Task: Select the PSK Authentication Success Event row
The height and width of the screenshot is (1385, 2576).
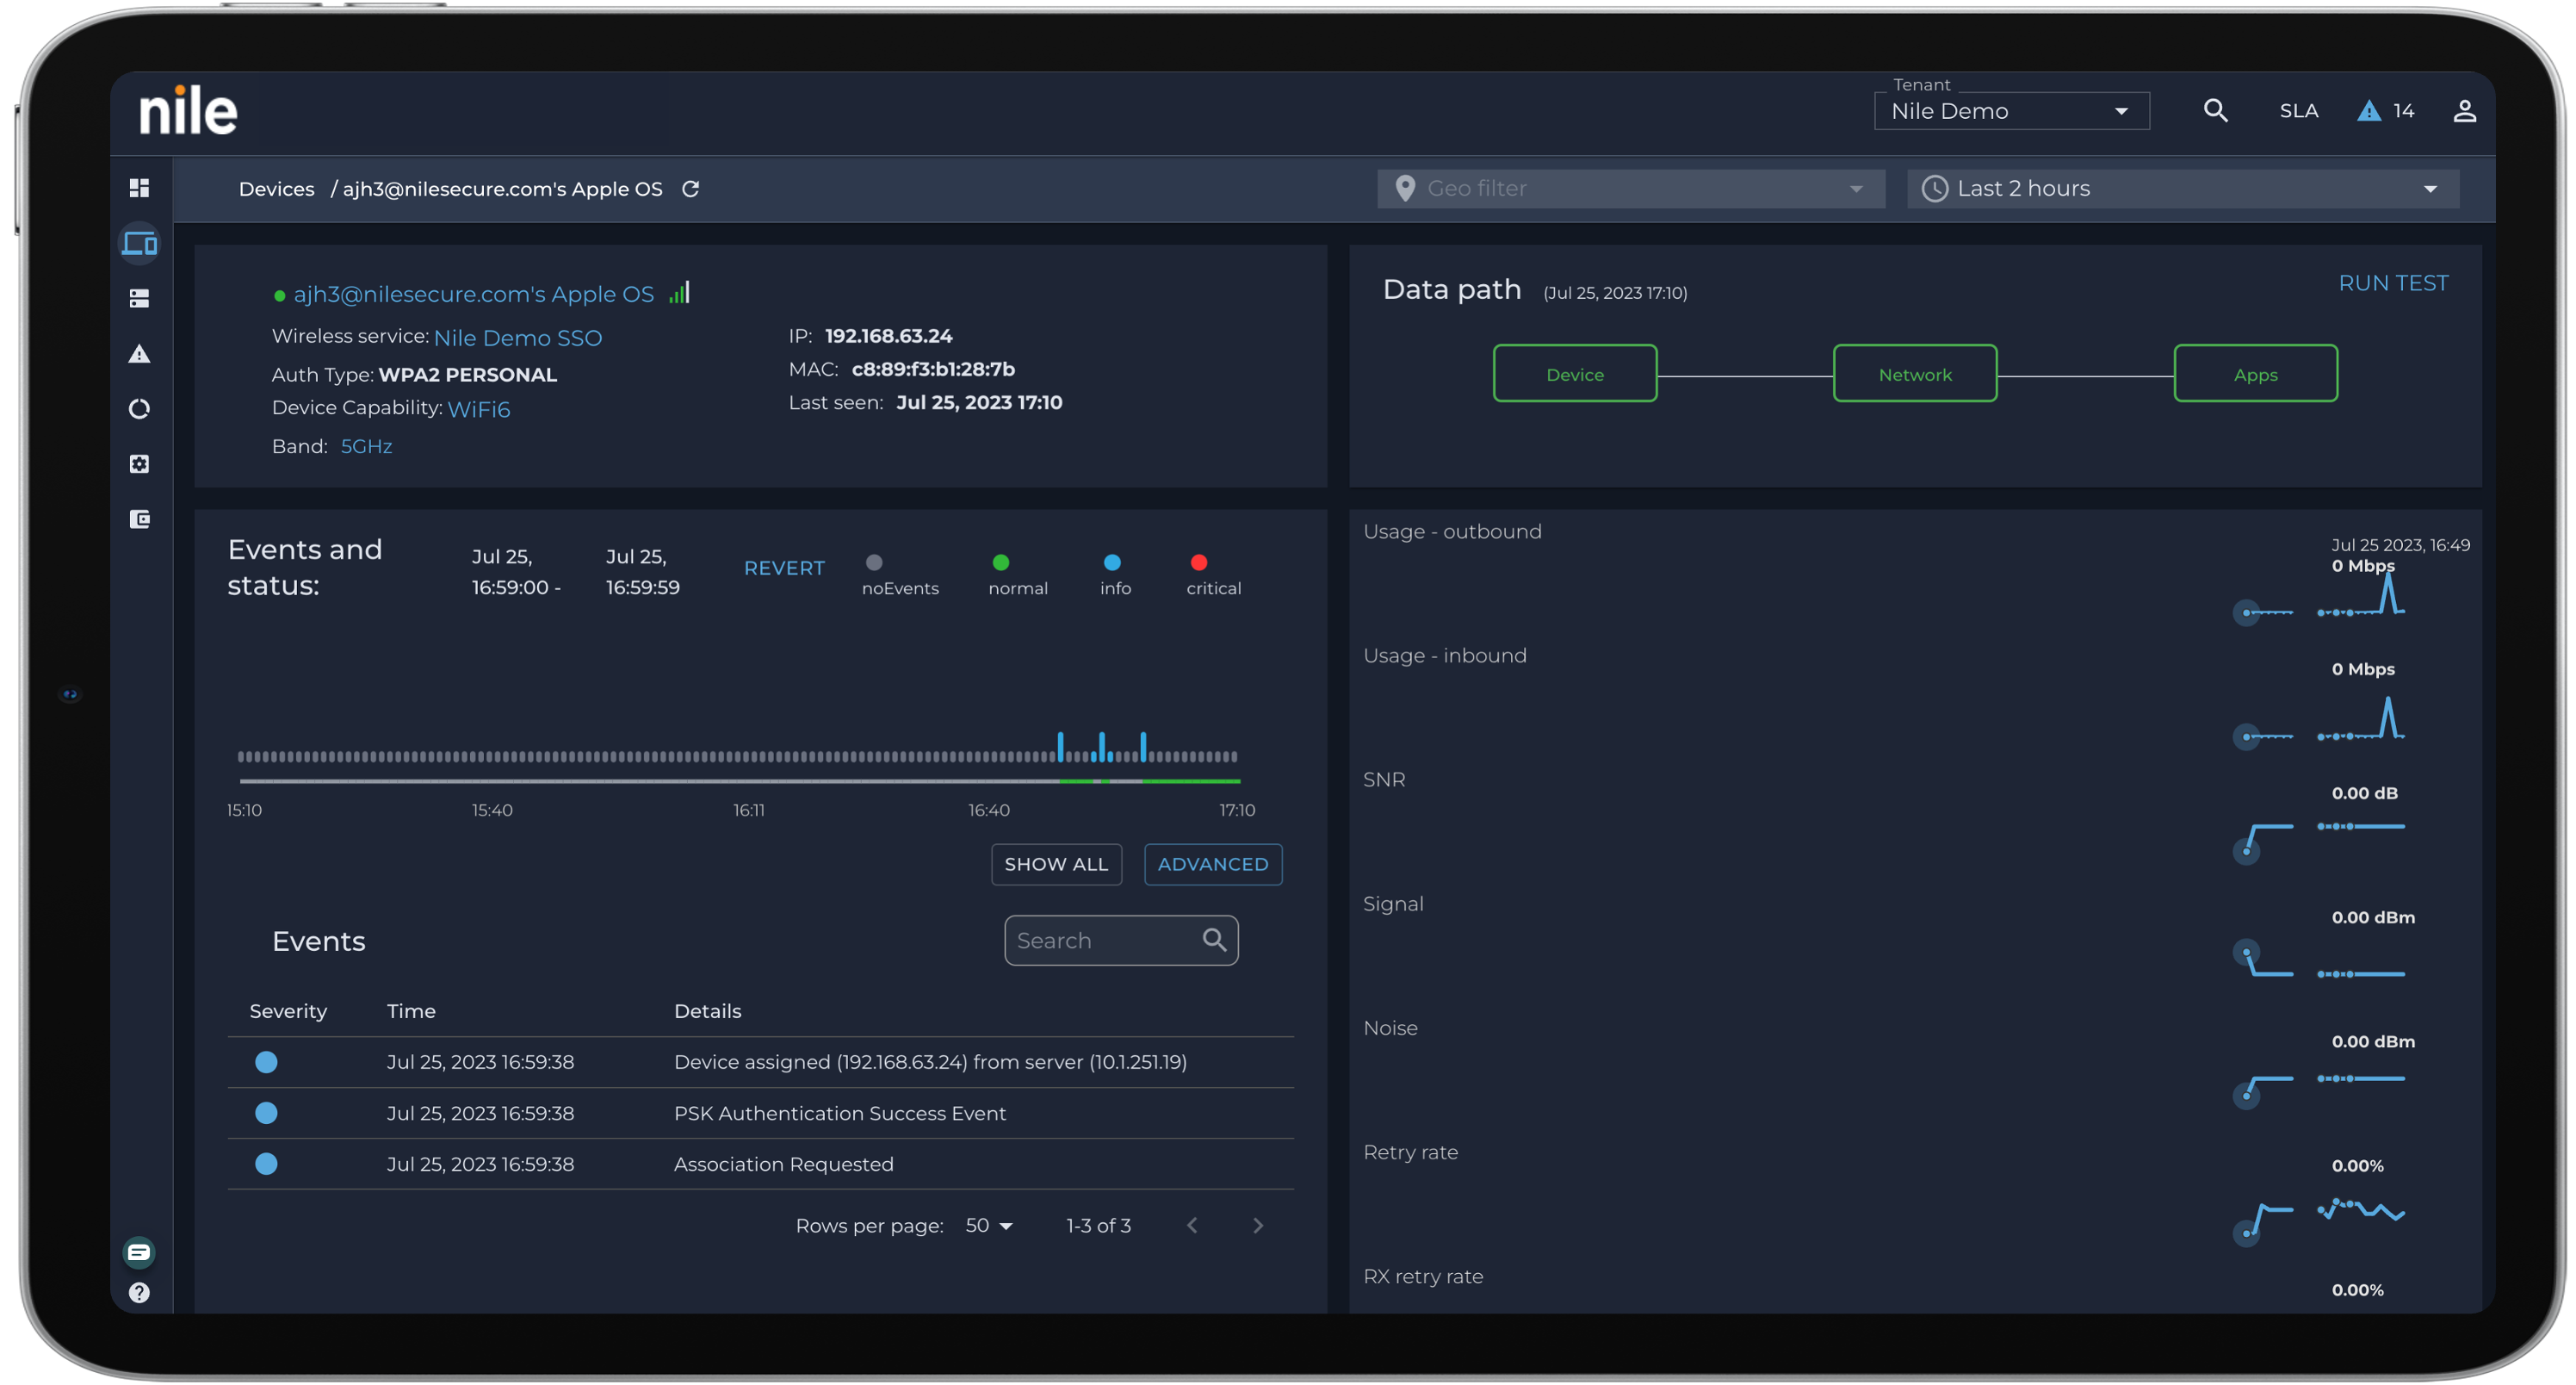Action: pyautogui.click(x=760, y=1113)
